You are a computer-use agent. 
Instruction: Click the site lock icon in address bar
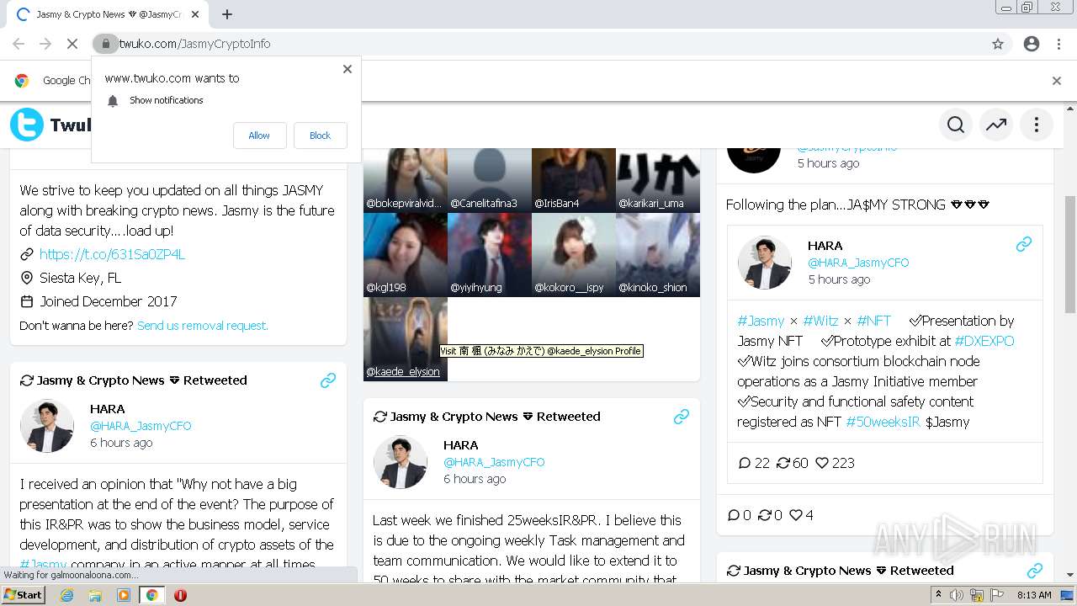(106, 44)
